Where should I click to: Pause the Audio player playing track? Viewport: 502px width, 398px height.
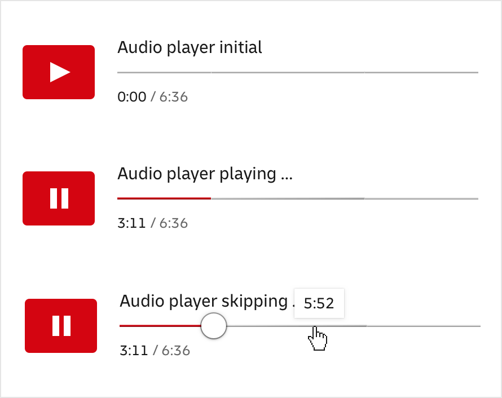click(x=59, y=198)
